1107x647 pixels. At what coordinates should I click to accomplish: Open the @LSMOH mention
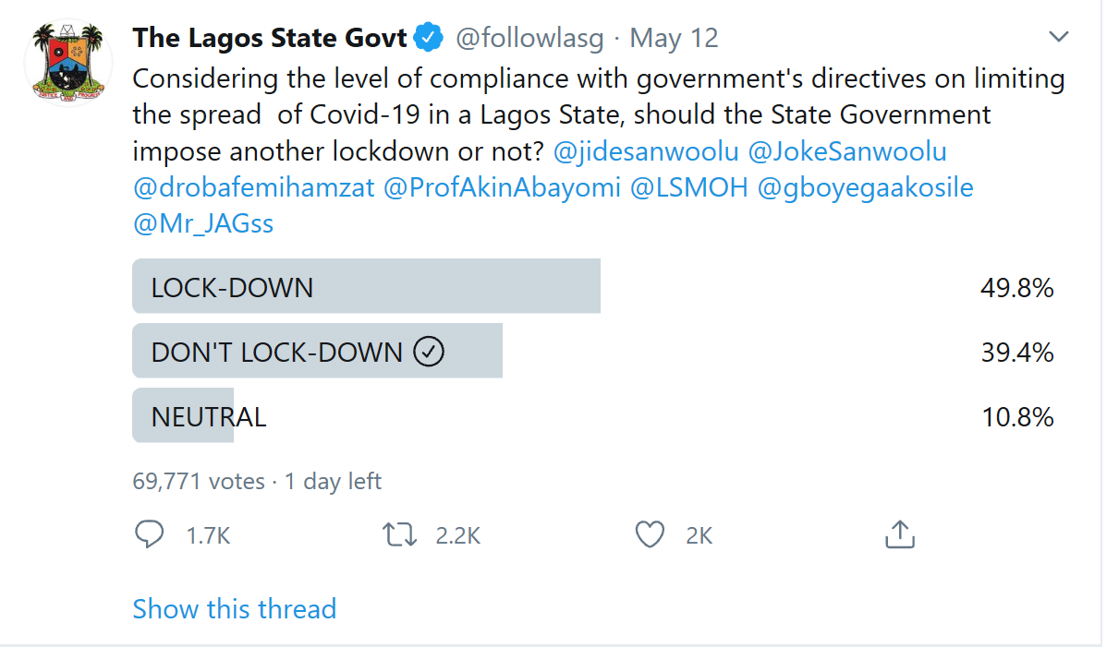tap(688, 187)
